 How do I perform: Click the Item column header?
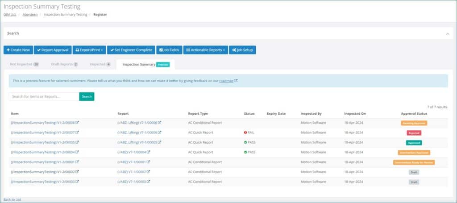(15, 114)
